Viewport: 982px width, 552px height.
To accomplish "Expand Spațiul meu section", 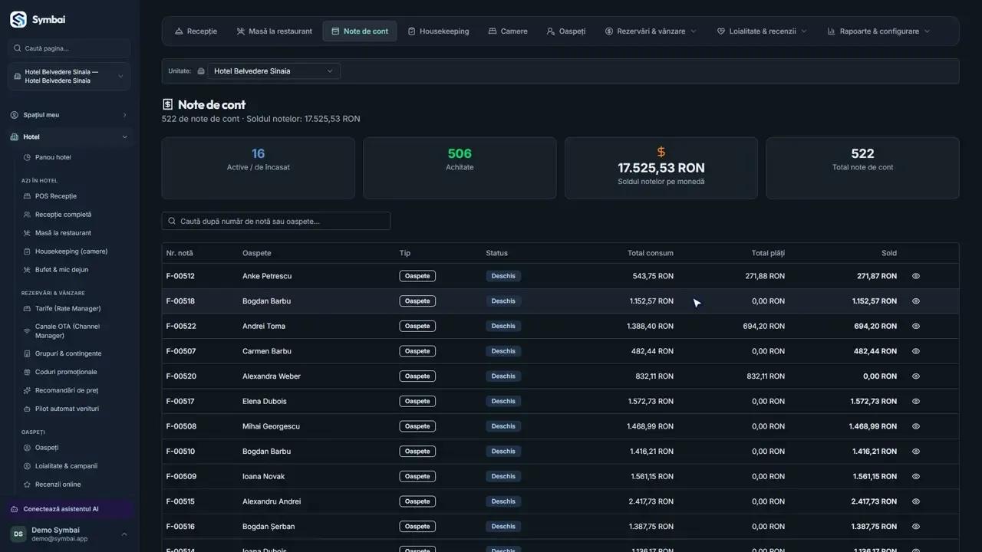I will tap(69, 115).
